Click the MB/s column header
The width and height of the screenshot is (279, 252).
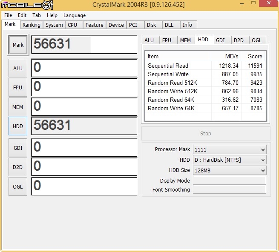226,56
